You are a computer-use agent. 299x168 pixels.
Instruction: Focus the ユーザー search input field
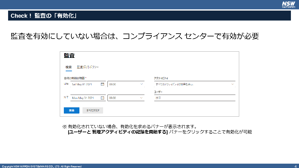[x=194, y=98]
